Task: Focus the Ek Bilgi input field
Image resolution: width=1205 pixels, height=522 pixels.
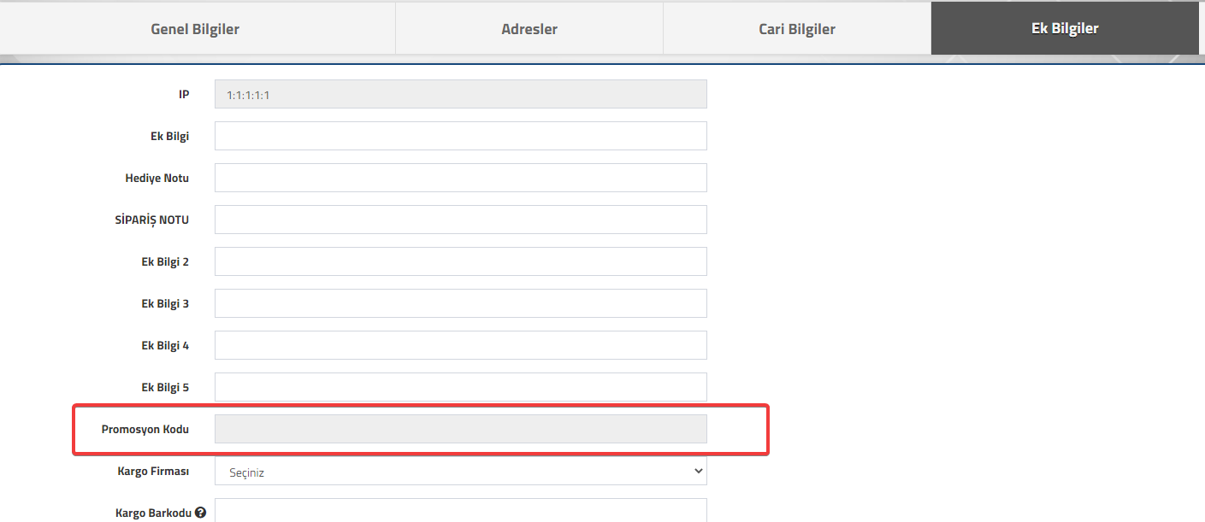Action: pos(461,136)
